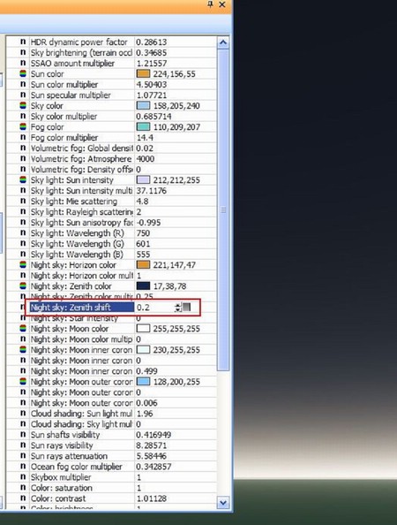Click the 'n' icon beside SSAO amount multiplier
Image resolution: width=397 pixels, height=525 pixels.
click(23, 63)
